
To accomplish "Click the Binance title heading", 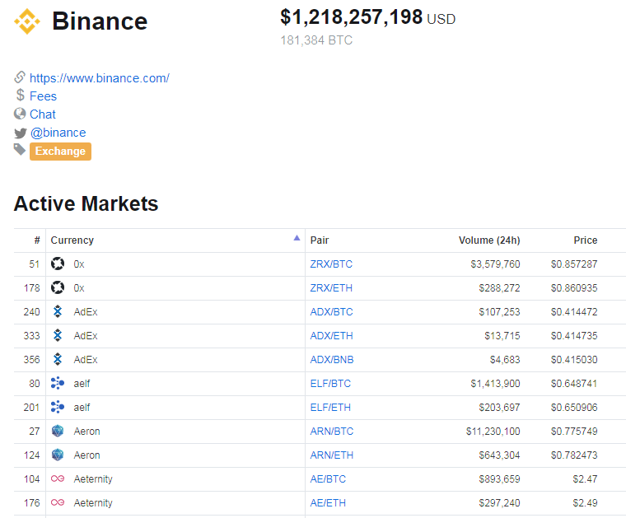I will coord(100,21).
